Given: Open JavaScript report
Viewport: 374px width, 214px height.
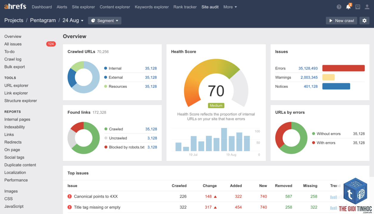Looking at the screenshot, I should [x=14, y=206].
